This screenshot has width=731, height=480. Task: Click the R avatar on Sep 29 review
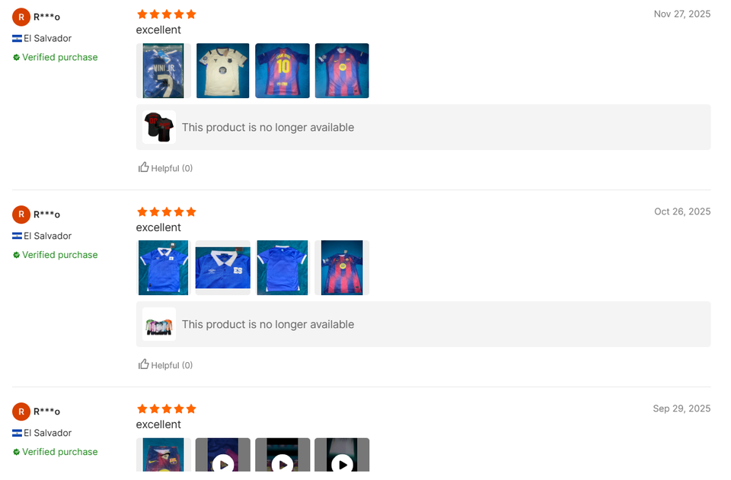click(21, 412)
